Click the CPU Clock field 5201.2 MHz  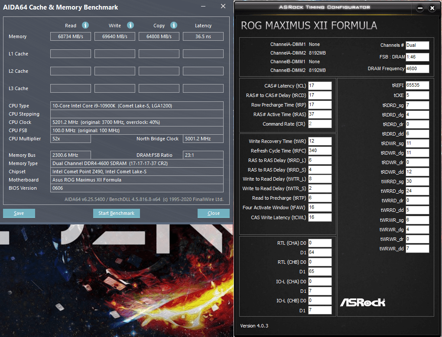click(x=136, y=122)
